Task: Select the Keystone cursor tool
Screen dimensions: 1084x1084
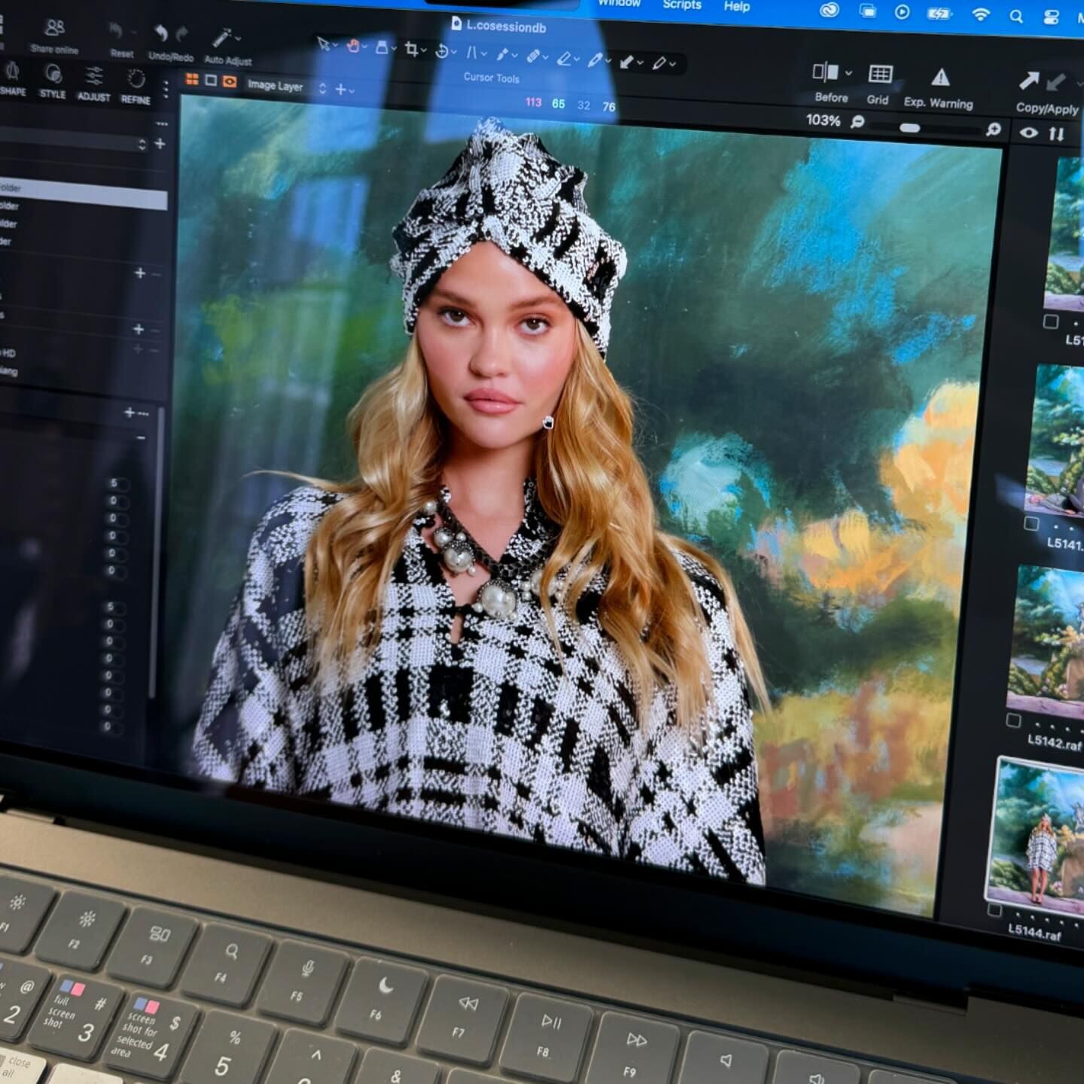Action: 472,52
